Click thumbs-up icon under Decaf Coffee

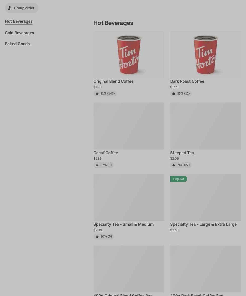(x=97, y=165)
